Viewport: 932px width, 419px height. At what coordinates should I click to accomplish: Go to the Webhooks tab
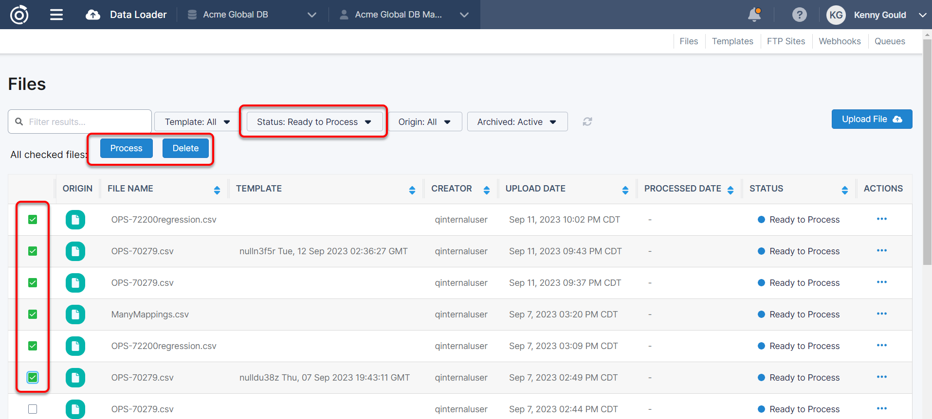[840, 41]
